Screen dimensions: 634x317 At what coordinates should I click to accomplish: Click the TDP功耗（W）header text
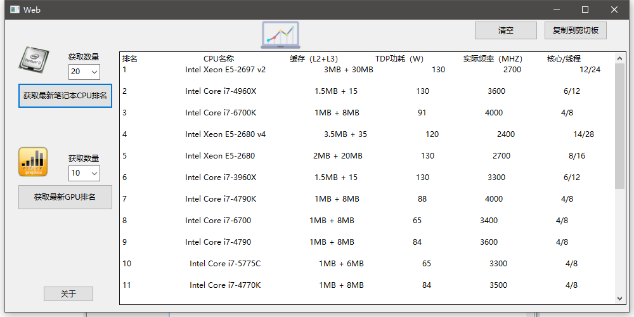coord(399,59)
